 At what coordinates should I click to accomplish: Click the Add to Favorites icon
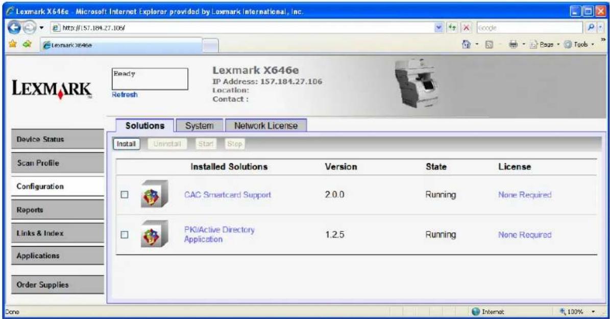27,44
